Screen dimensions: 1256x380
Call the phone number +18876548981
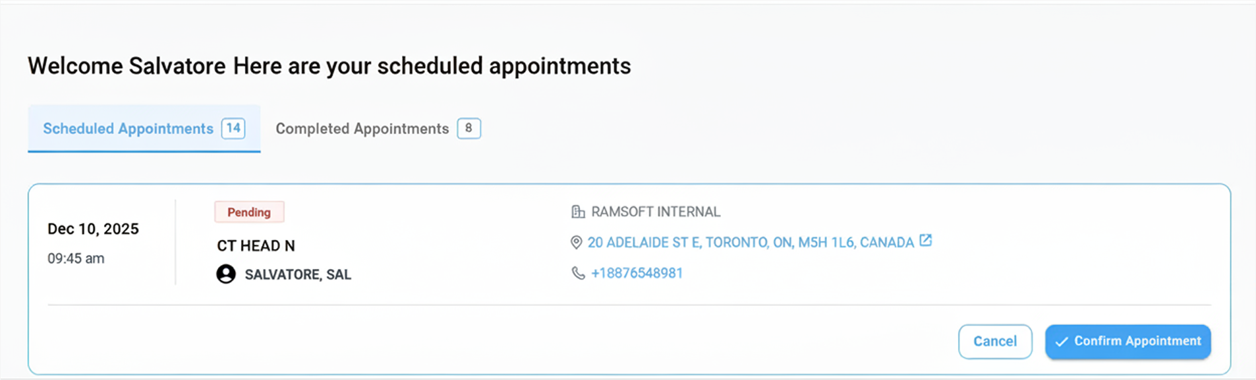(636, 273)
